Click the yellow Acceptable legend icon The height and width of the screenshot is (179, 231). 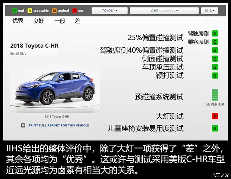point(29,10)
